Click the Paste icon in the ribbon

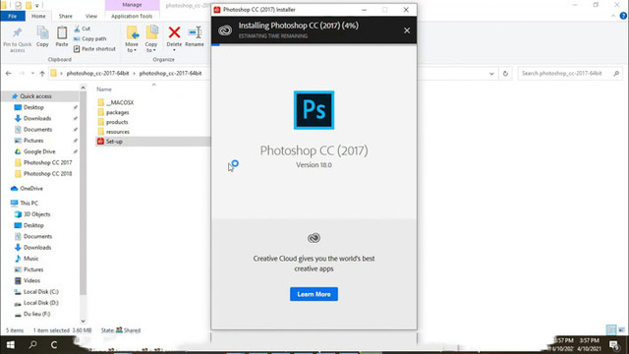62,32
